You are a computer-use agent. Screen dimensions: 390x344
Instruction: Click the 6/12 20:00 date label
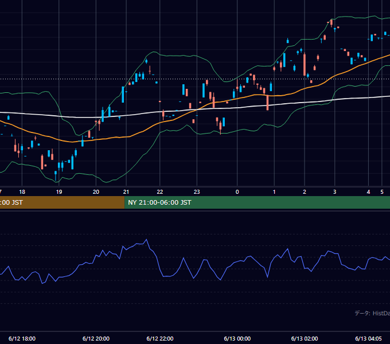click(96, 338)
